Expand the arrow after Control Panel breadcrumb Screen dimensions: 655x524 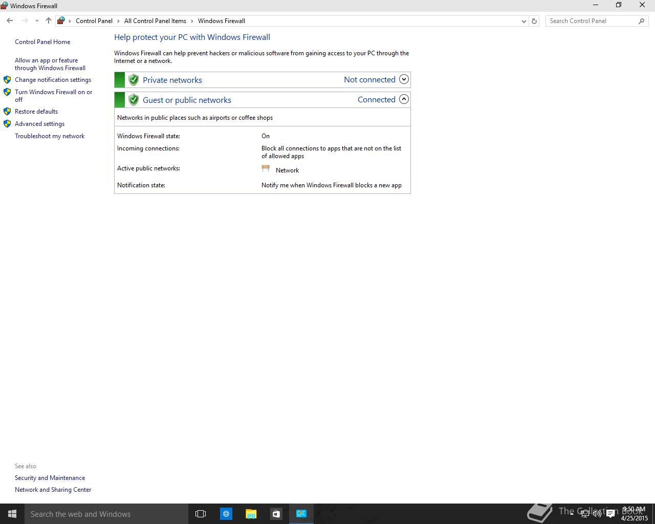pyautogui.click(x=118, y=21)
